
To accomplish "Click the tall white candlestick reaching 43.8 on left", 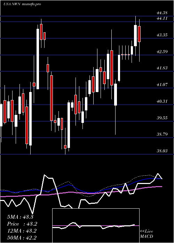I will pos(38,59).
